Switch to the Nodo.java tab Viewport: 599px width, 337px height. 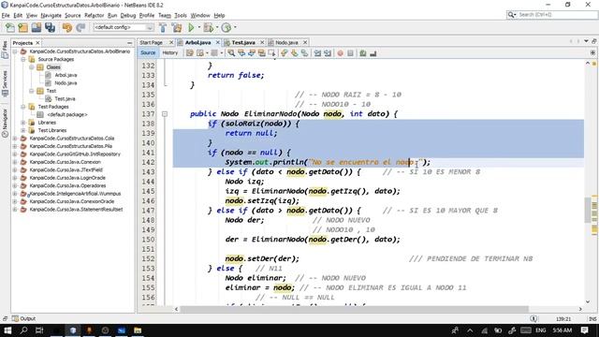(286, 42)
